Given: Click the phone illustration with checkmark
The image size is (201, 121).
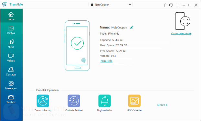Looking at the screenshot, I should pyautogui.click(x=77, y=46).
